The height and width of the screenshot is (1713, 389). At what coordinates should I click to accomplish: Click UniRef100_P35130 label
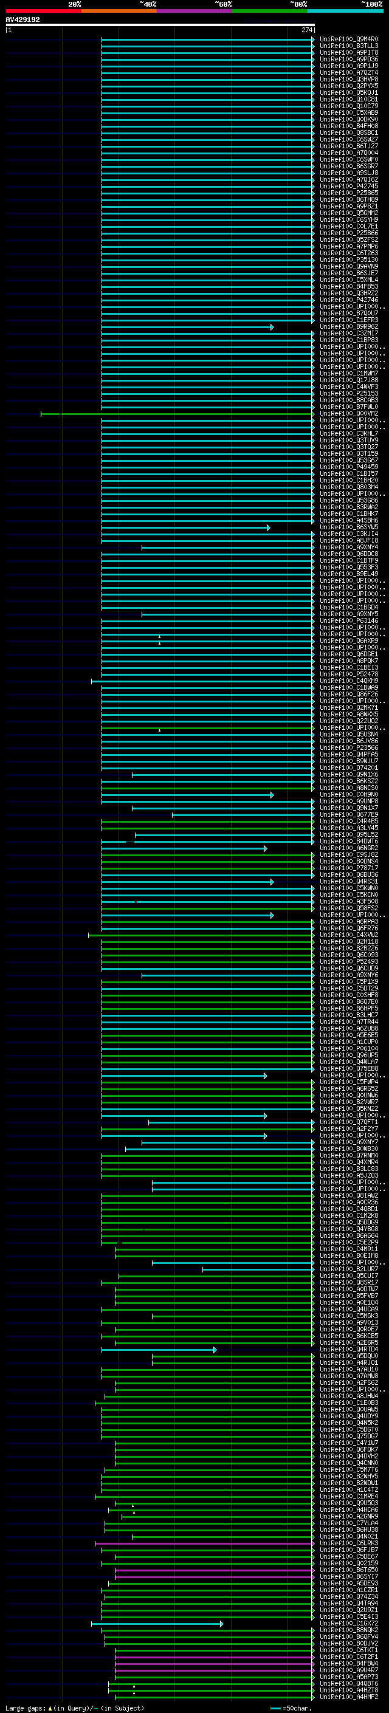click(x=349, y=259)
